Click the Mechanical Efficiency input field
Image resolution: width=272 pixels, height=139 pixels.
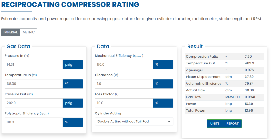(124, 65)
